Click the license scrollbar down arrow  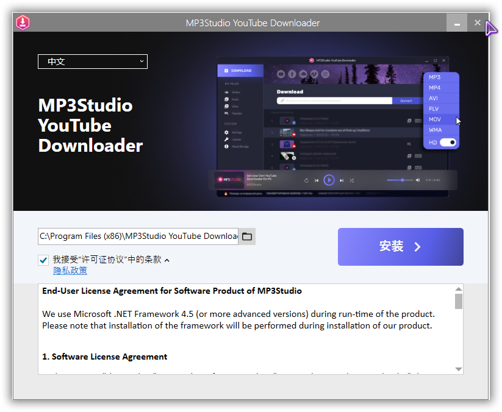pos(458,369)
